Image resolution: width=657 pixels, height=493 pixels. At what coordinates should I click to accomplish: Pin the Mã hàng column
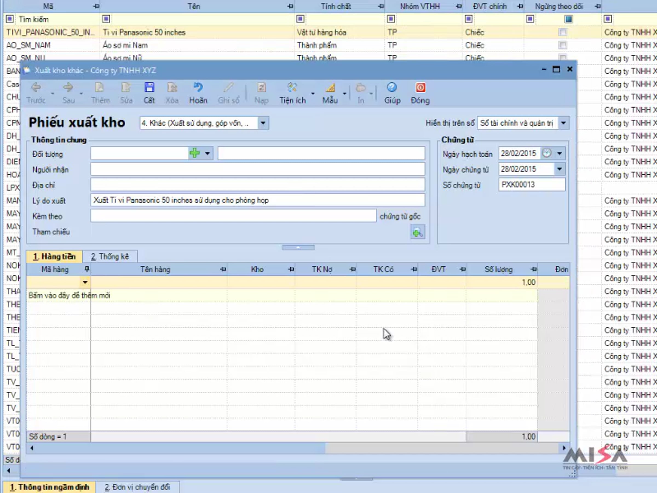[x=87, y=269]
